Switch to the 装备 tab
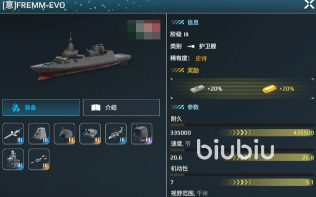 coord(41,107)
